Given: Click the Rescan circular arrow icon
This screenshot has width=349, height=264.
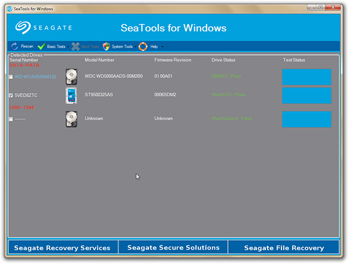Looking at the screenshot, I should (x=15, y=47).
